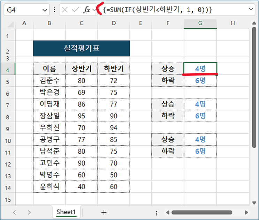259x220 pixels.
Task: Add a new sheet with plus button
Action: (104, 212)
